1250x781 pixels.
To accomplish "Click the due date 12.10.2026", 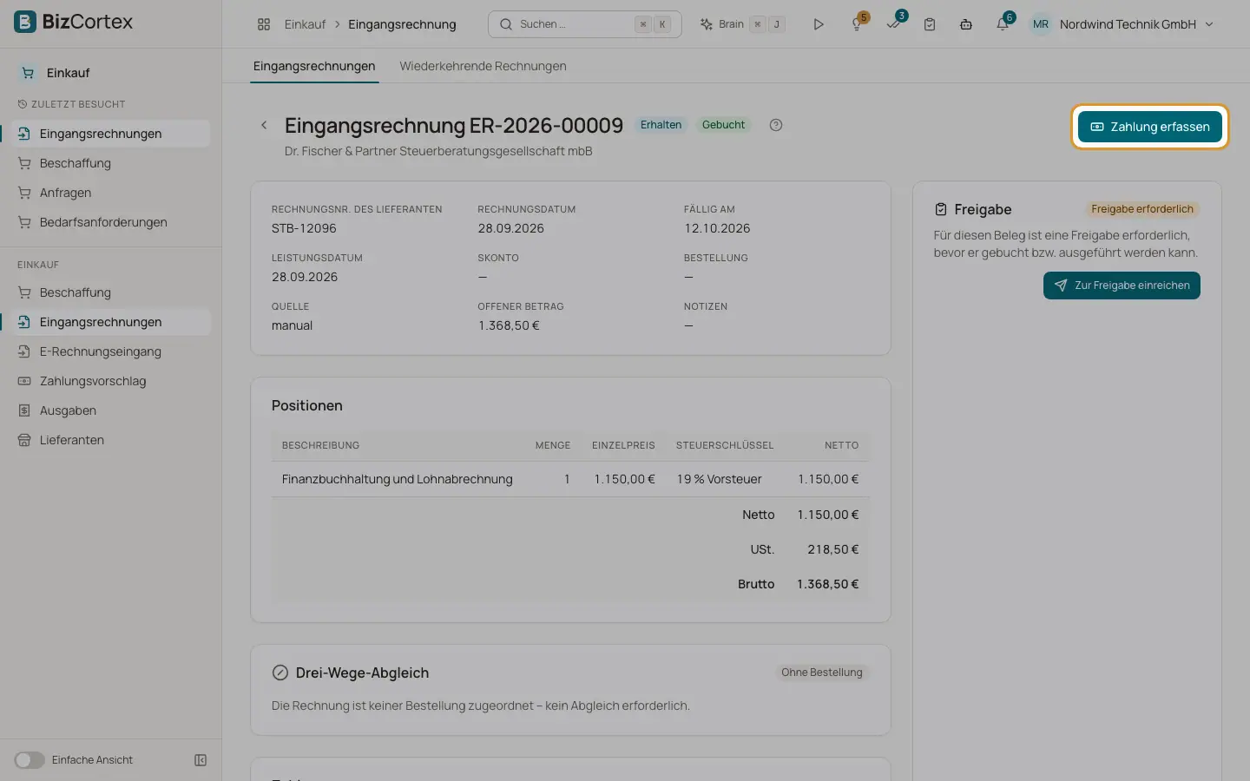I will tap(717, 228).
